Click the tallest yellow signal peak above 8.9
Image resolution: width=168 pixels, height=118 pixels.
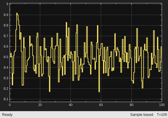point(17,13)
